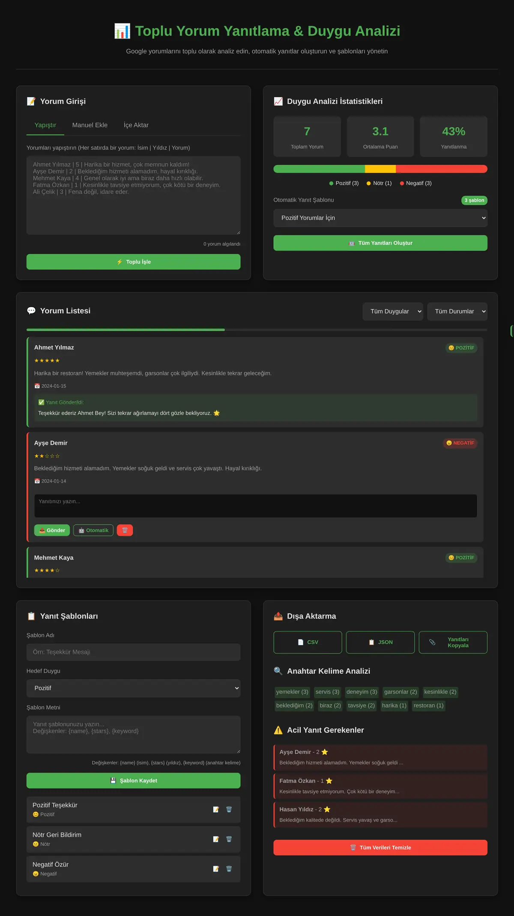This screenshot has width=514, height=916.
Task: Delete Ayşe Demir's review with trash icon
Action: [x=125, y=530]
